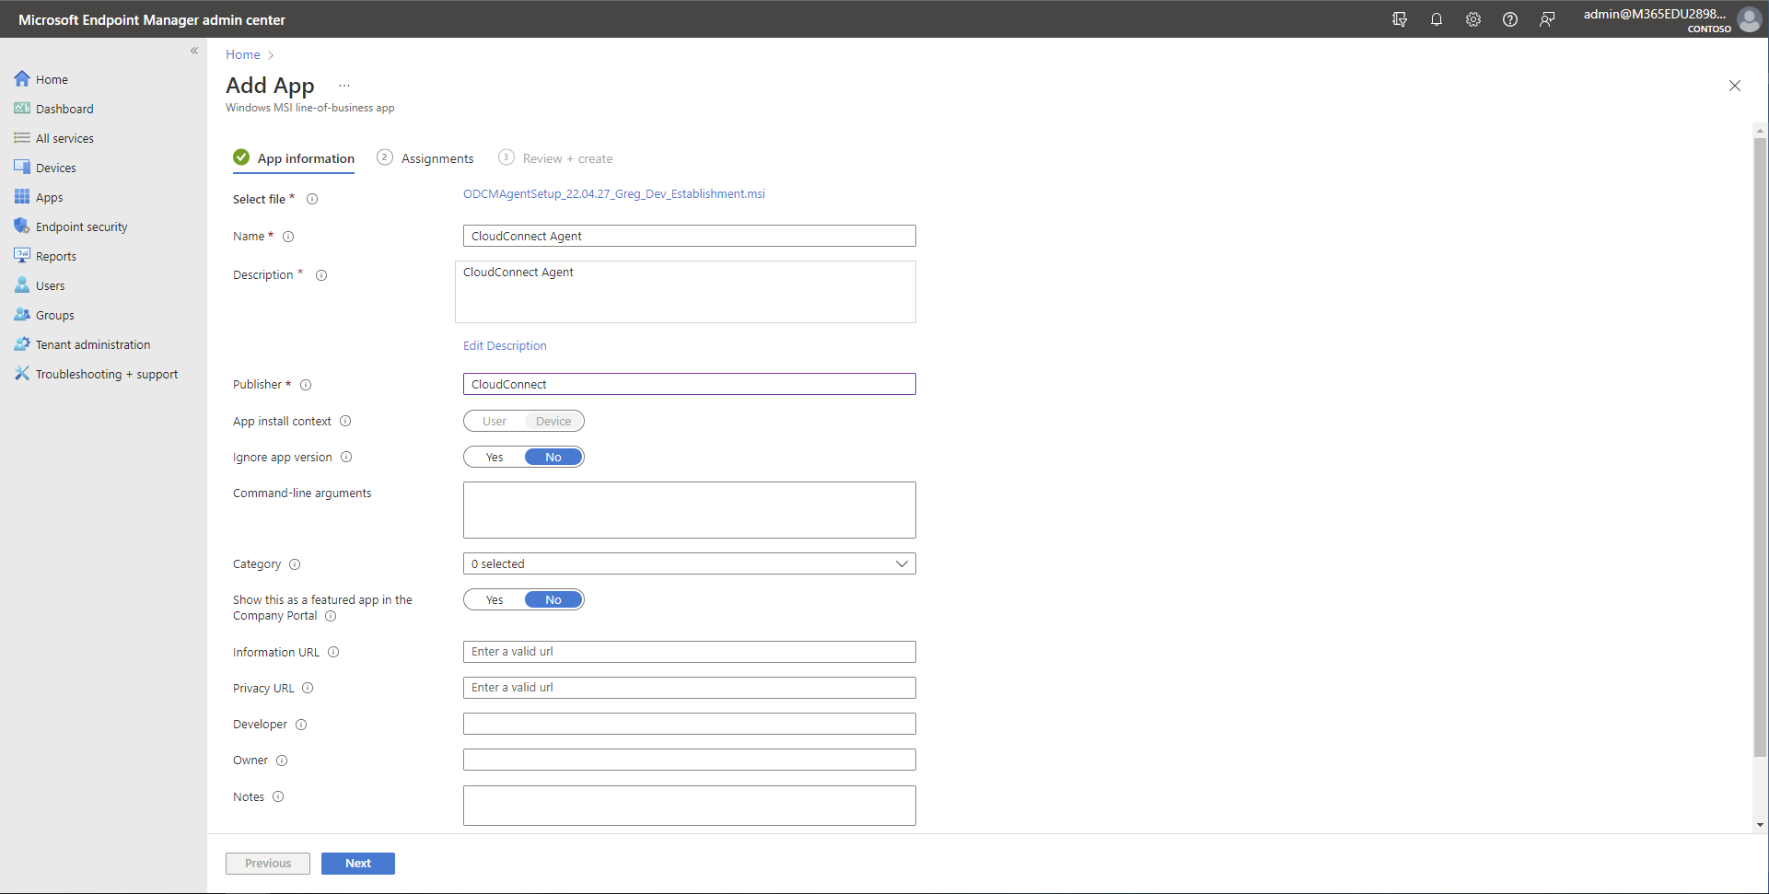This screenshot has width=1769, height=894.
Task: Open the notifications bell icon
Action: (1436, 19)
